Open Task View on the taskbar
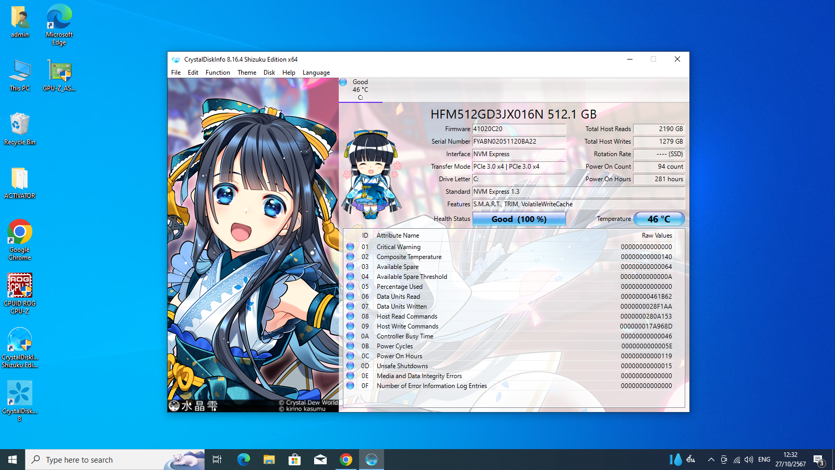Image resolution: width=835 pixels, height=470 pixels. (217, 460)
